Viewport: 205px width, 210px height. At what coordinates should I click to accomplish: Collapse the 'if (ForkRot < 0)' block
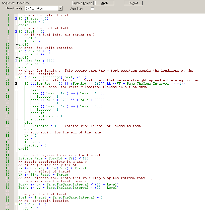(16, 51)
